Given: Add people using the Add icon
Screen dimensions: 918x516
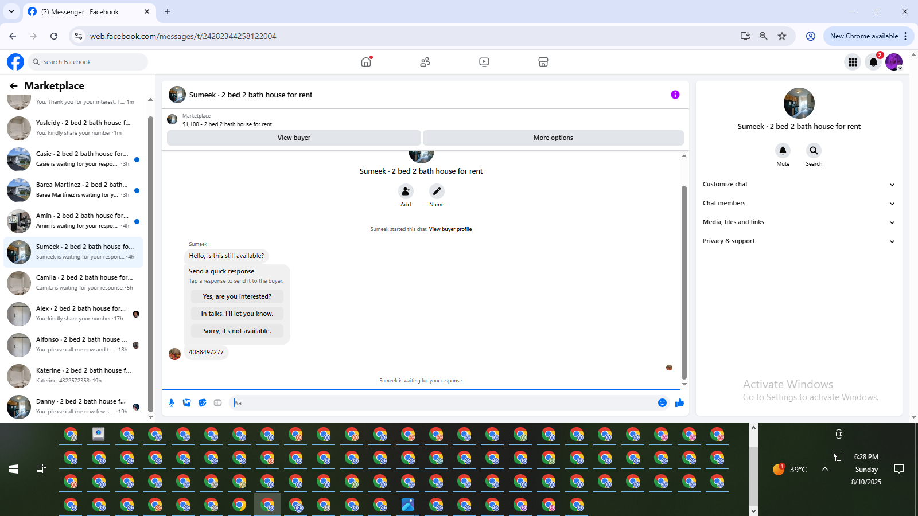Looking at the screenshot, I should coord(406,191).
